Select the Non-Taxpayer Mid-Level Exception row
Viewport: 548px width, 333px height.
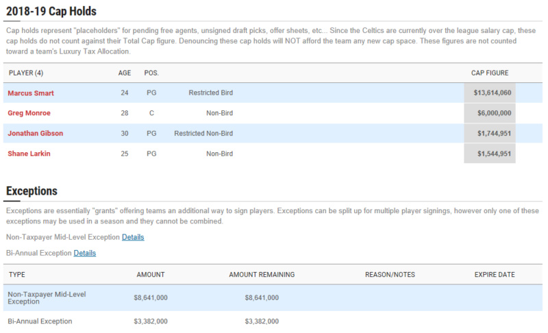click(x=273, y=297)
